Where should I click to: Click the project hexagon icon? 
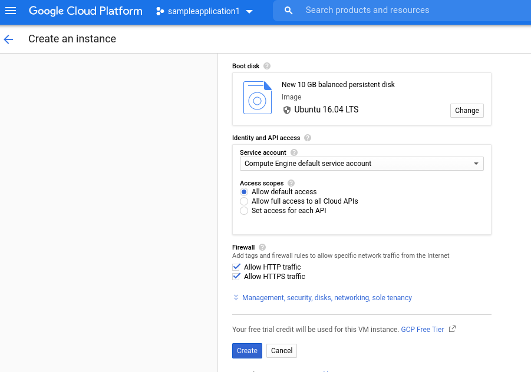click(160, 11)
